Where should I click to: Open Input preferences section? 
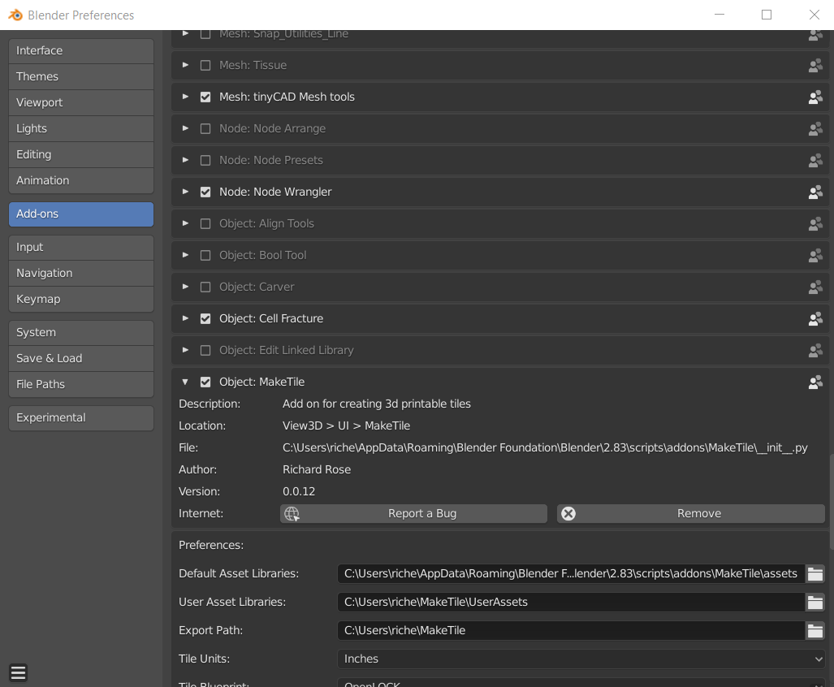tap(81, 247)
